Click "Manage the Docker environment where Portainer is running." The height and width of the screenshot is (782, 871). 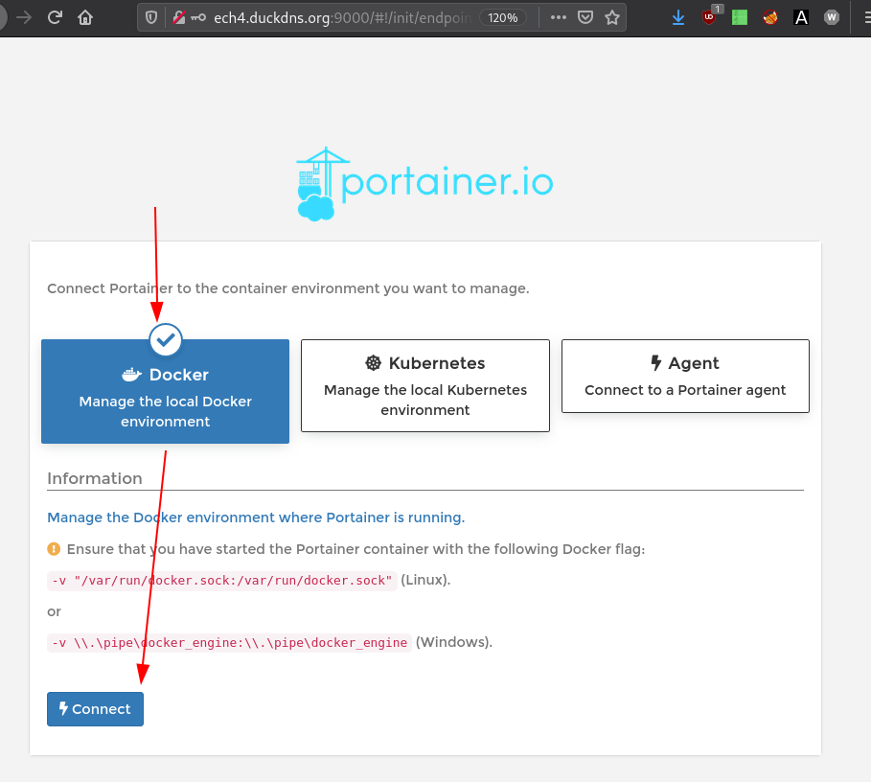point(256,517)
